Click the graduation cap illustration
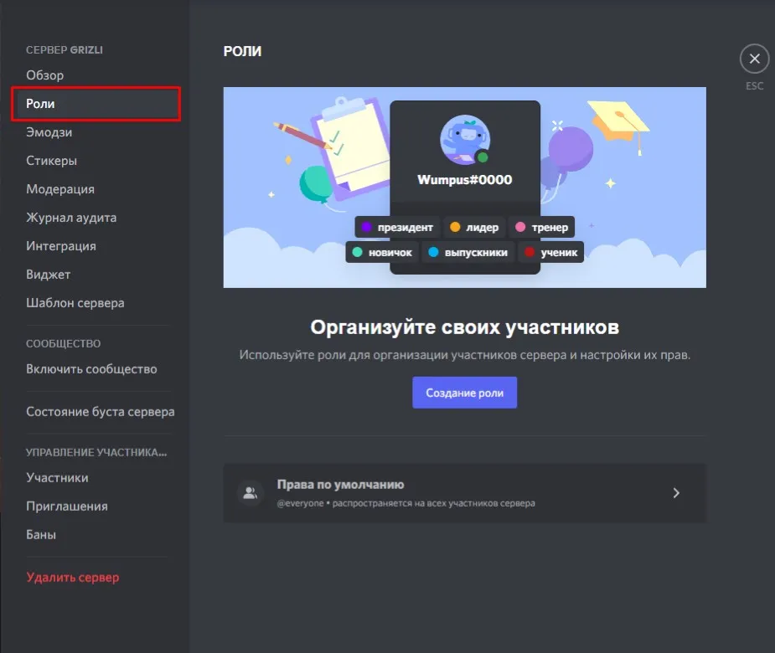The image size is (775, 653). pyautogui.click(x=619, y=126)
